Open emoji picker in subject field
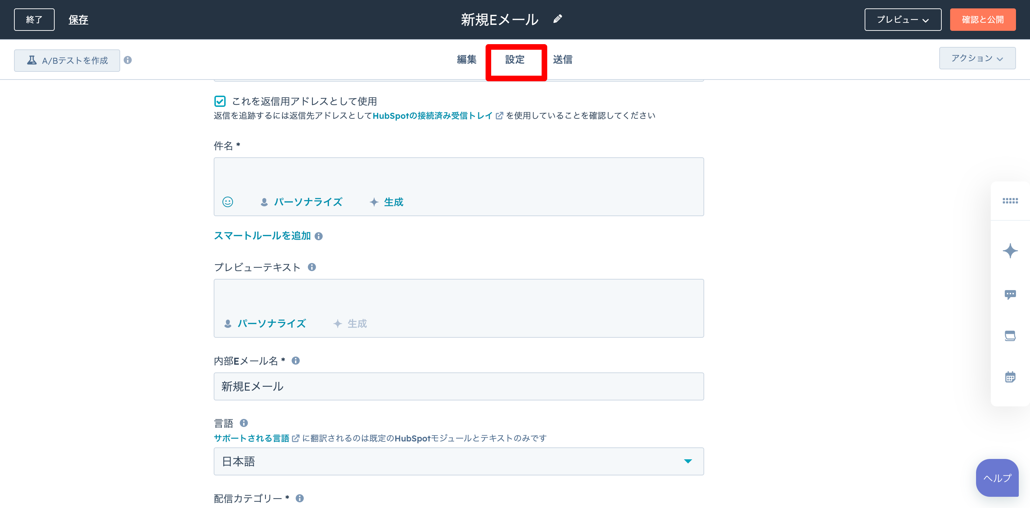Viewport: 1030px width, 508px height. tap(227, 202)
